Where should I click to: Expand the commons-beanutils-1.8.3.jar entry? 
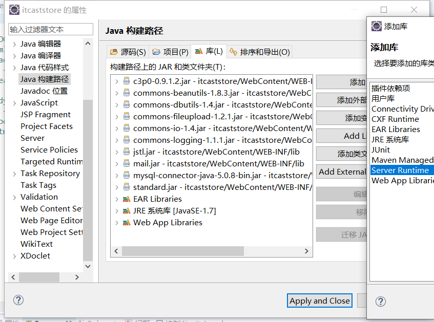click(x=117, y=93)
